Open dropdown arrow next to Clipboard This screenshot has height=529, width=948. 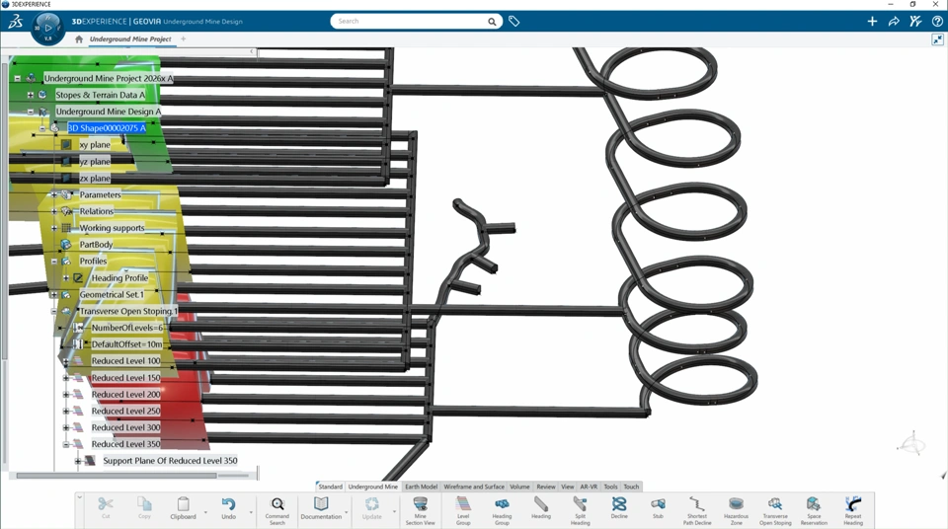(x=205, y=512)
